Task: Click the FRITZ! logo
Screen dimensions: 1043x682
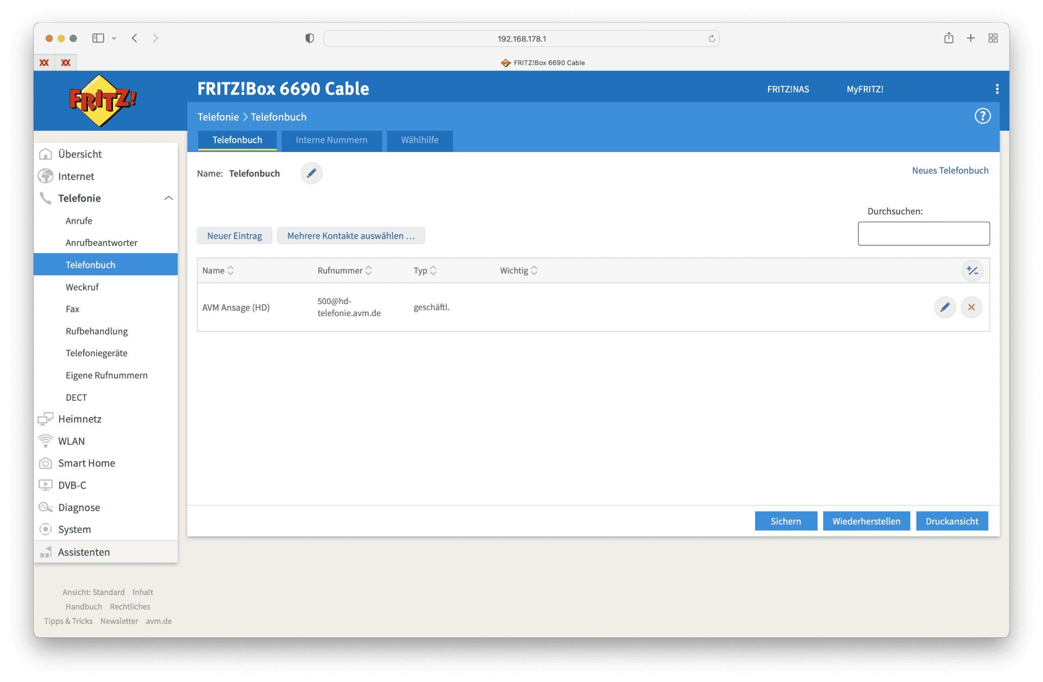Action: (102, 100)
